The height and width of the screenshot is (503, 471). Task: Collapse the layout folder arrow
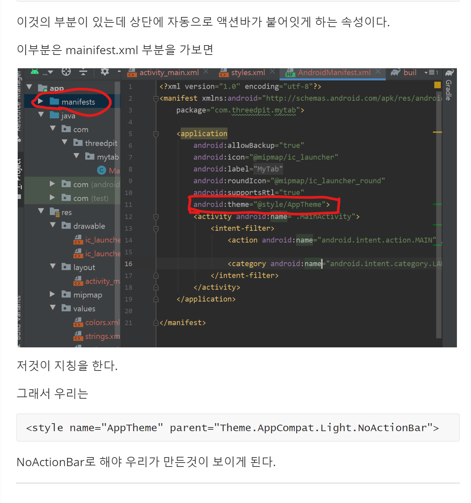(x=53, y=266)
